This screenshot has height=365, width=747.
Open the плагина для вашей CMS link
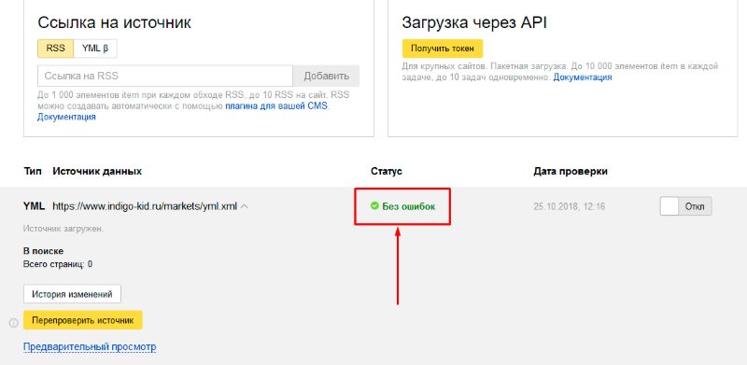(276, 105)
